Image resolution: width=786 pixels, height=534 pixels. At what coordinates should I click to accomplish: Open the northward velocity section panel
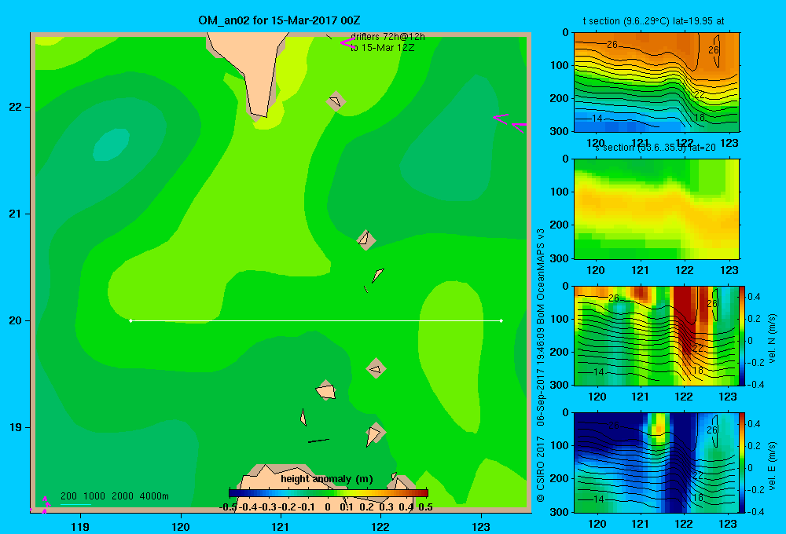tap(656, 335)
